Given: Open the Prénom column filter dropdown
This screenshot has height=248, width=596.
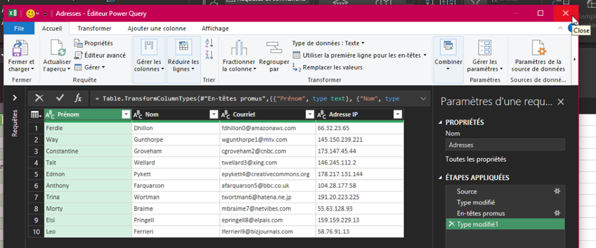Looking at the screenshot, I should (x=125, y=114).
